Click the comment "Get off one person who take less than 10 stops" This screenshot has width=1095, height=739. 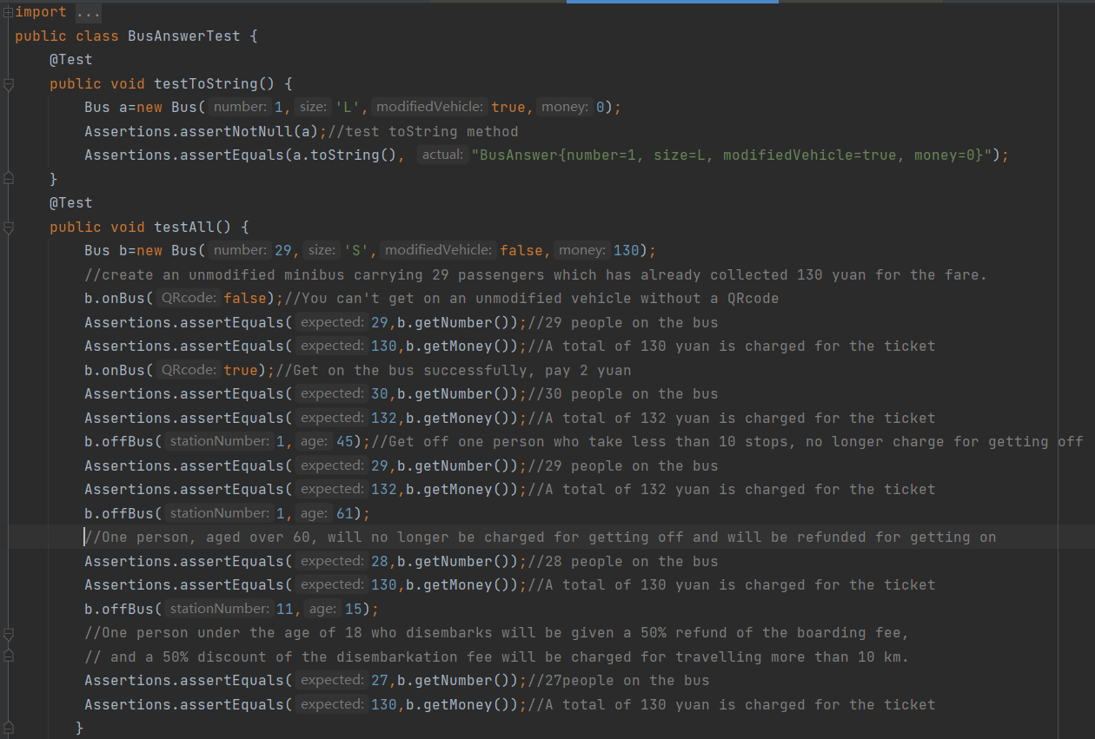pos(727,442)
